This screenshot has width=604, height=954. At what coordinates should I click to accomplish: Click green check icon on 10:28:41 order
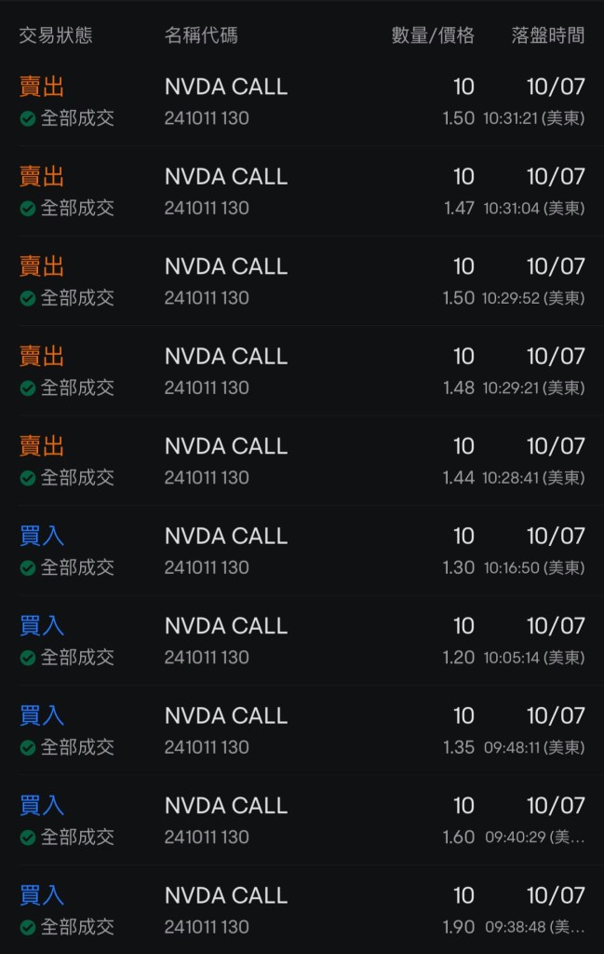pos(28,478)
